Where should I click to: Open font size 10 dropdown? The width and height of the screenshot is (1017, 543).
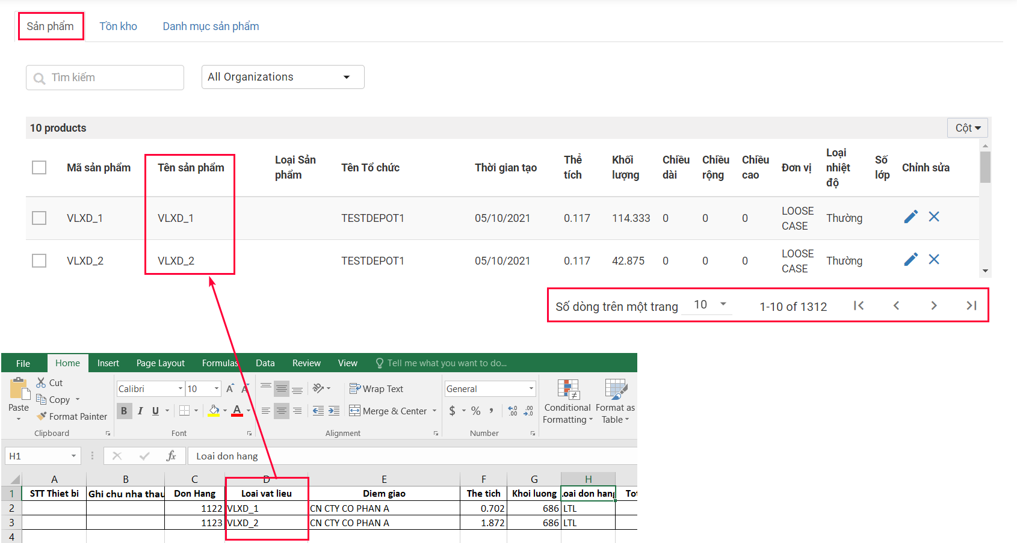(x=217, y=389)
